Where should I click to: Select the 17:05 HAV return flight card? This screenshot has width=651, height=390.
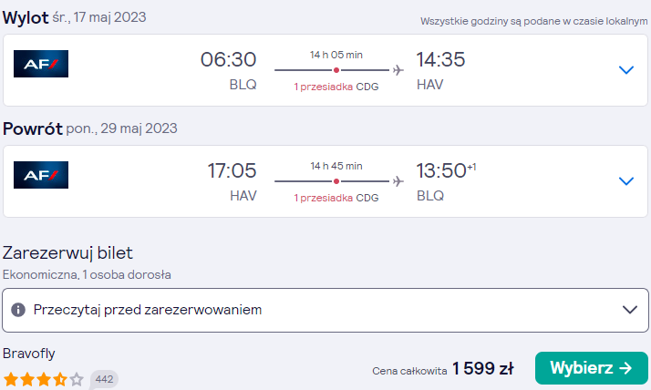tap(325, 181)
